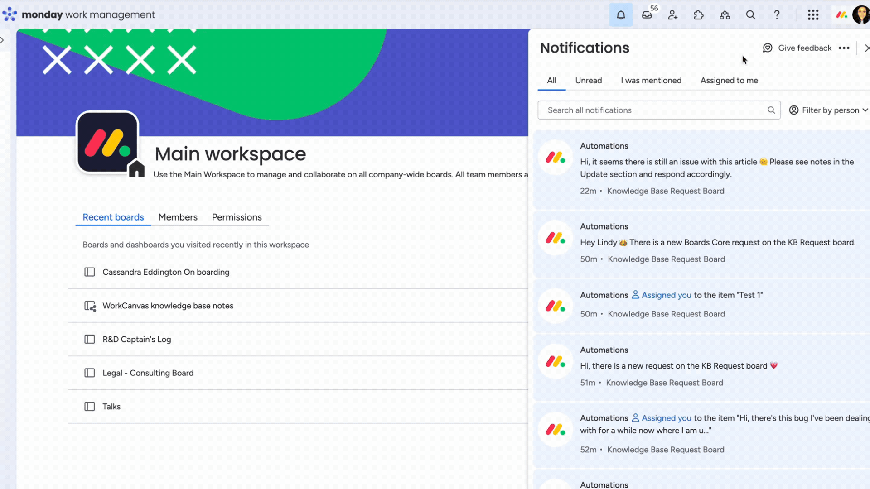This screenshot has height=489, width=870.
Task: Open the Legal - Consulting Board
Action: point(148,373)
